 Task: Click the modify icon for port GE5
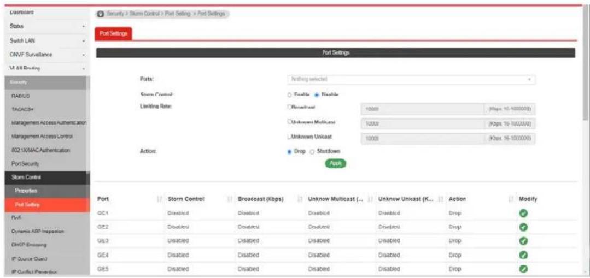[x=523, y=269]
